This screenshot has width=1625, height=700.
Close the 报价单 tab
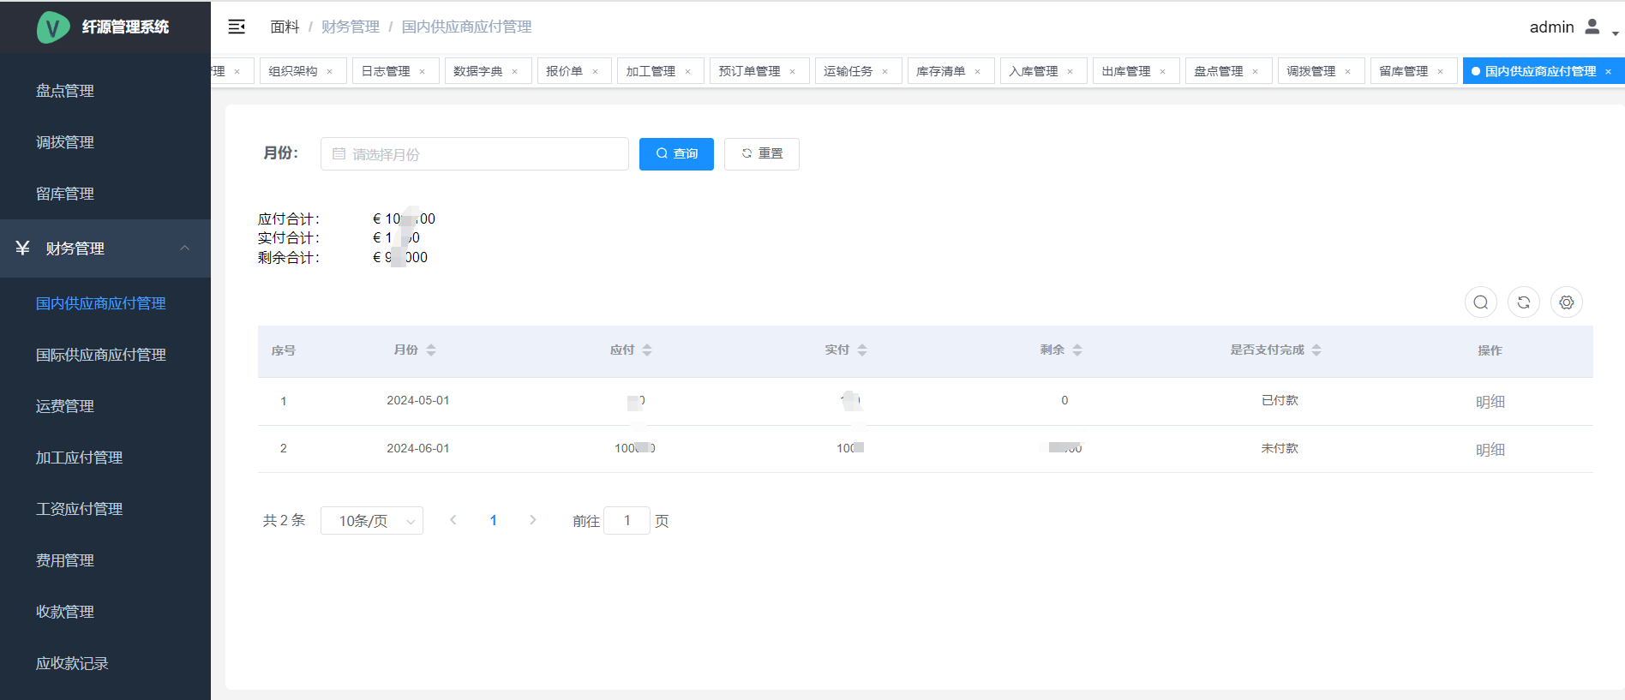[596, 72]
